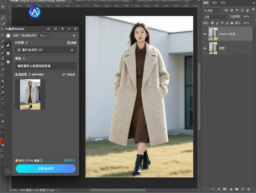This screenshot has height=193, width=256.
Task: Click the text layer filter icon
Action: [x=237, y=10]
